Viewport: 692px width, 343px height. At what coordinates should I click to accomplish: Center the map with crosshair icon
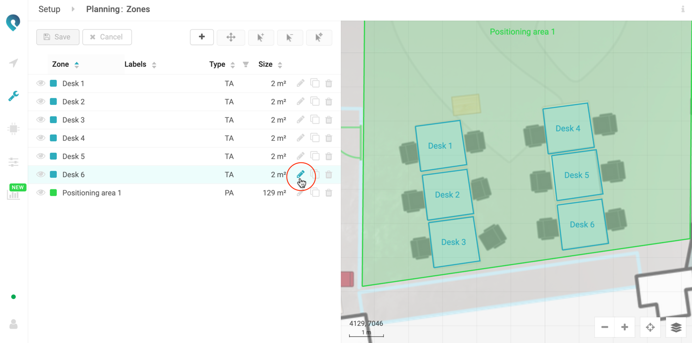[x=650, y=327]
